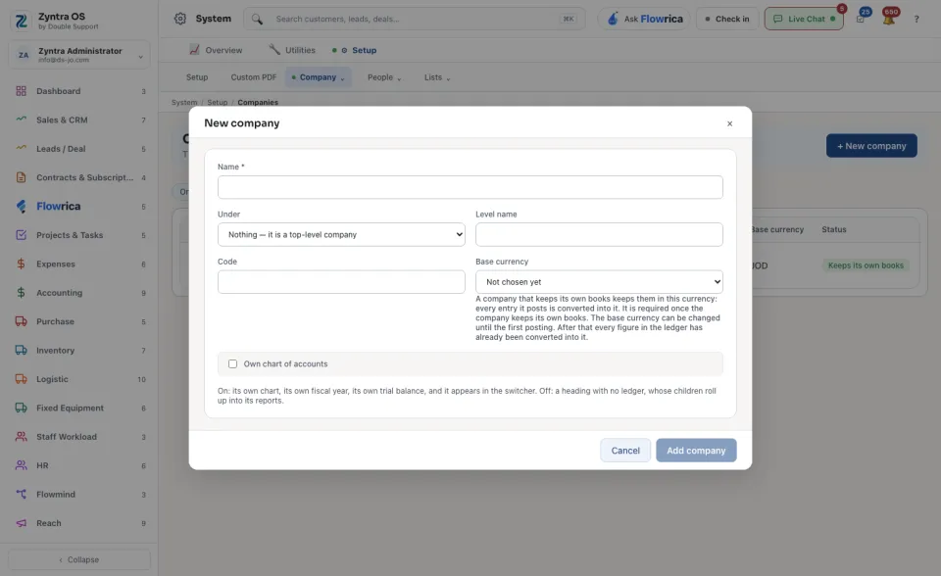Click the System gear icon
Viewport: 941px width, 576px height.
[x=180, y=19]
